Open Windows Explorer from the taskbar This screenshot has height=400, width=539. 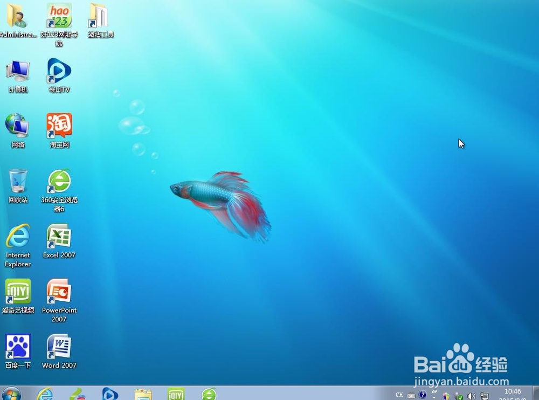coord(143,395)
